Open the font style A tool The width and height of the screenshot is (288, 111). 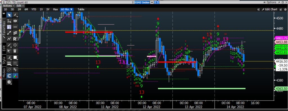[x=9, y=58]
